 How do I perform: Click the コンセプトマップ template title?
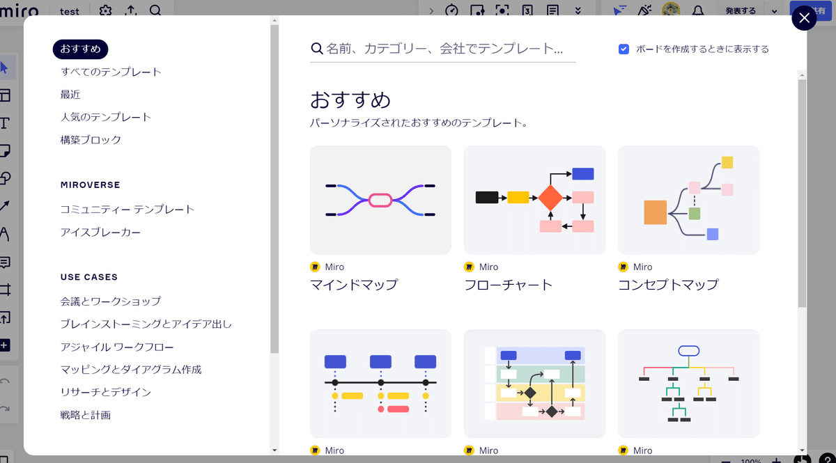coord(669,284)
